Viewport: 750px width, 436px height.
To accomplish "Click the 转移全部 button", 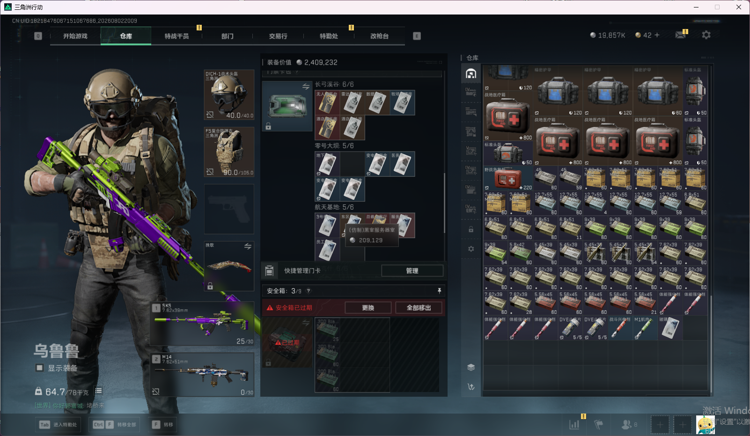I will [115, 425].
